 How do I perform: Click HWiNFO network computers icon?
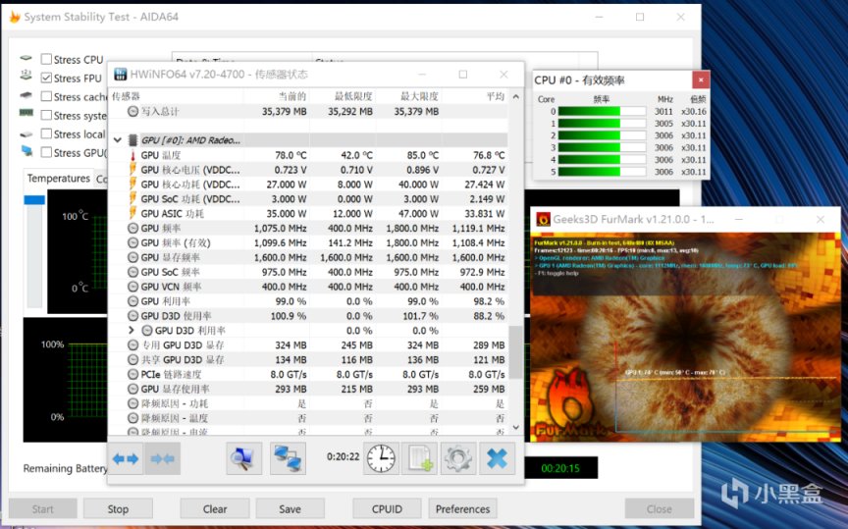(288, 458)
